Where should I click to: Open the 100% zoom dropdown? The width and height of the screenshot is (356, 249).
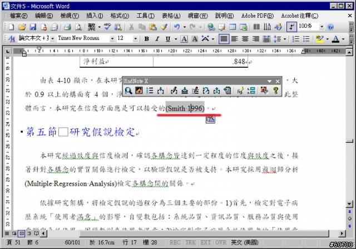pos(322,27)
